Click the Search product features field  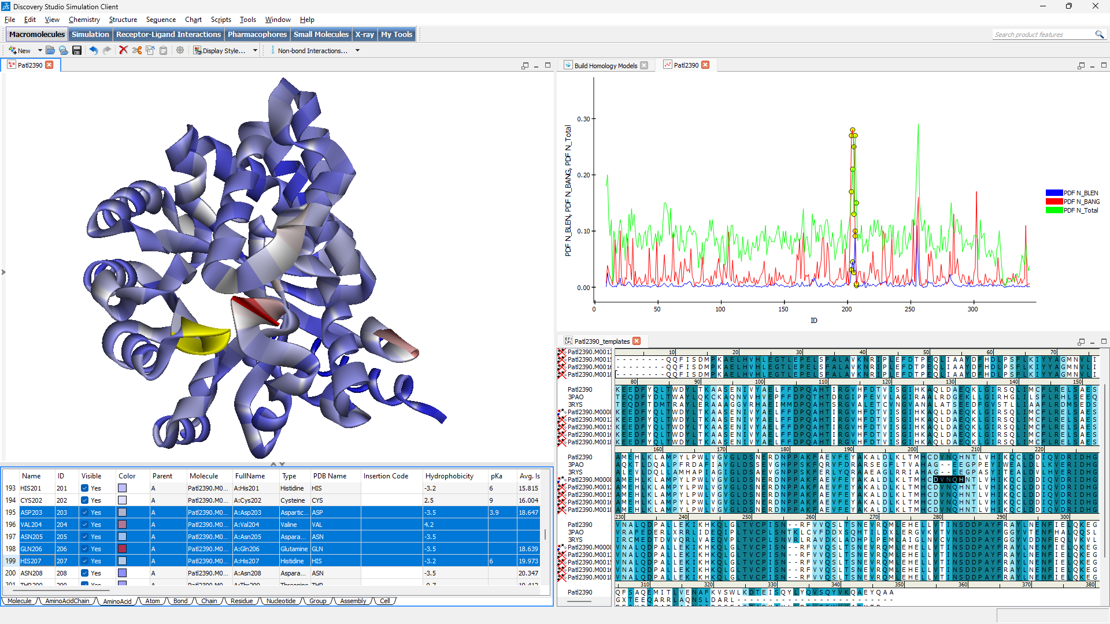1042,35
